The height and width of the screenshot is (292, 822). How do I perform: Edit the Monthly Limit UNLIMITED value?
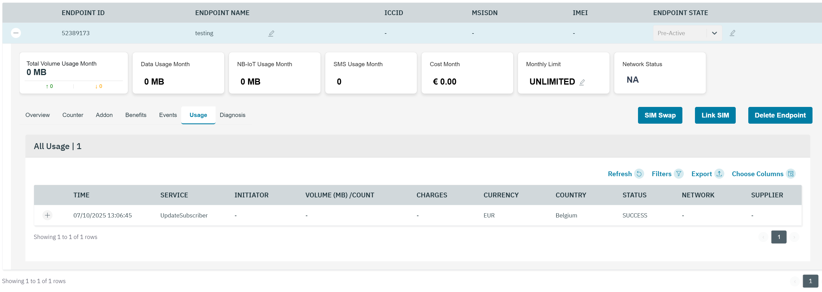click(582, 82)
